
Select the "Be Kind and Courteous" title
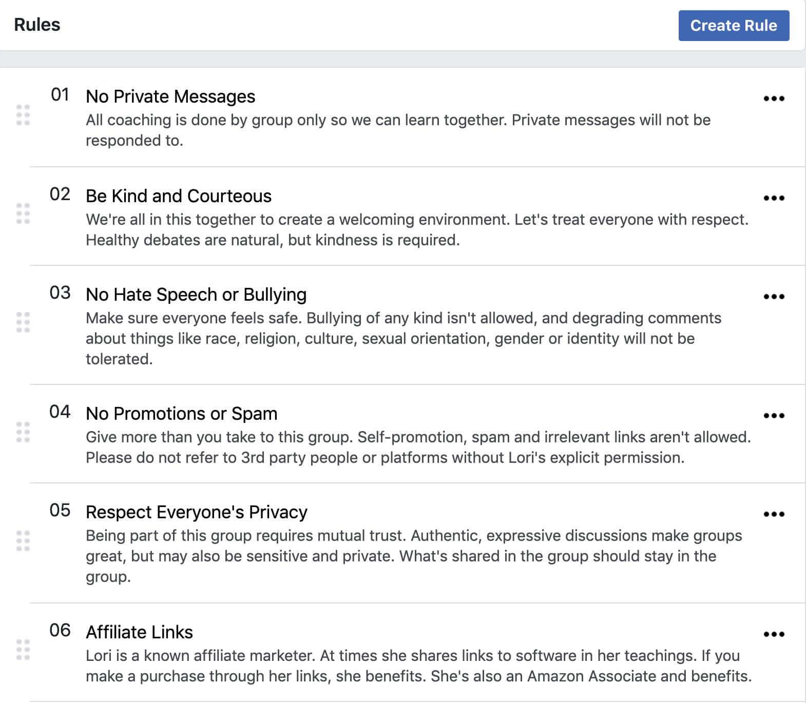[179, 196]
